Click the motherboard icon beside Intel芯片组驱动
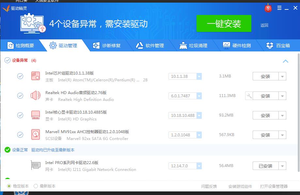This screenshot has height=195, width=300. tap(35, 76)
